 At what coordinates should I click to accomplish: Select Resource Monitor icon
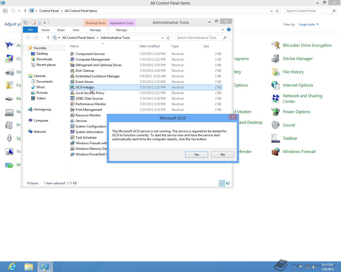[72, 115]
